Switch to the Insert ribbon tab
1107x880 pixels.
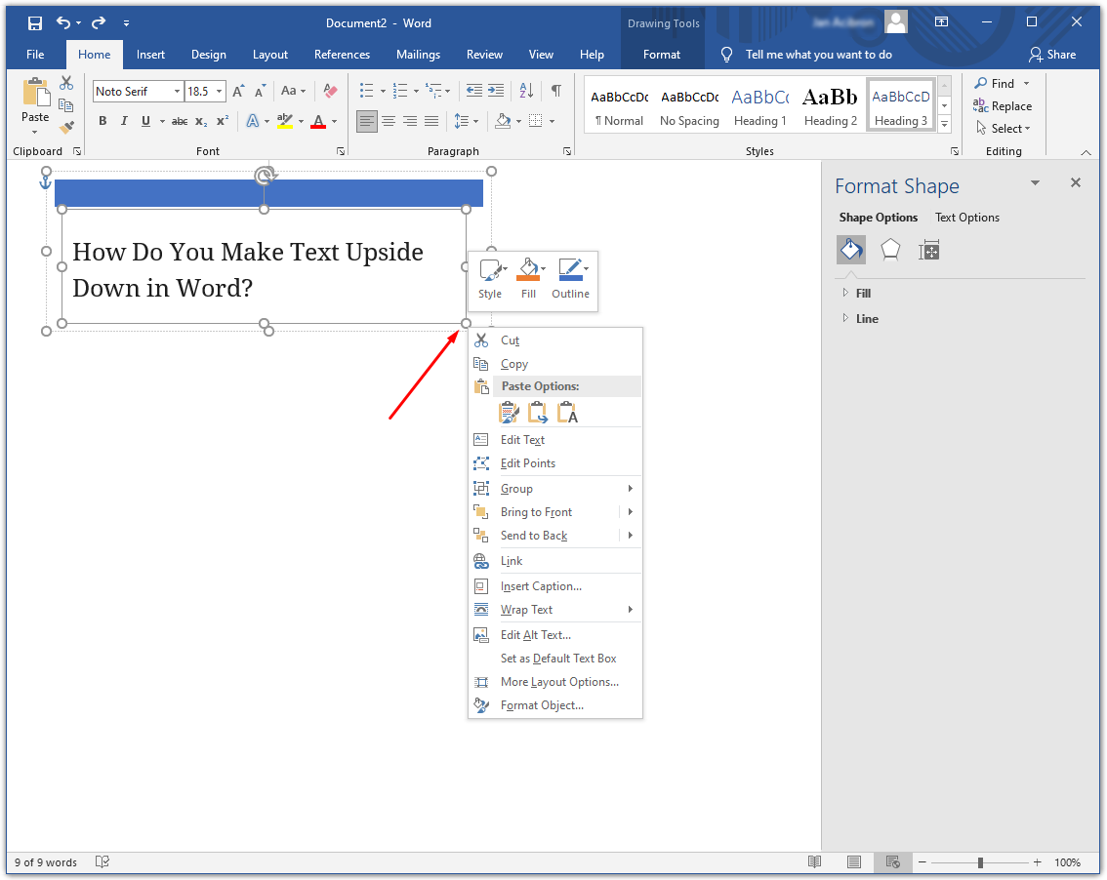click(x=150, y=55)
